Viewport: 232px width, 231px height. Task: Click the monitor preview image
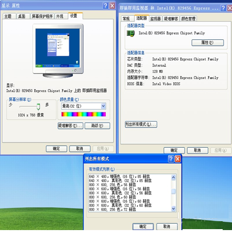(x=58, y=51)
